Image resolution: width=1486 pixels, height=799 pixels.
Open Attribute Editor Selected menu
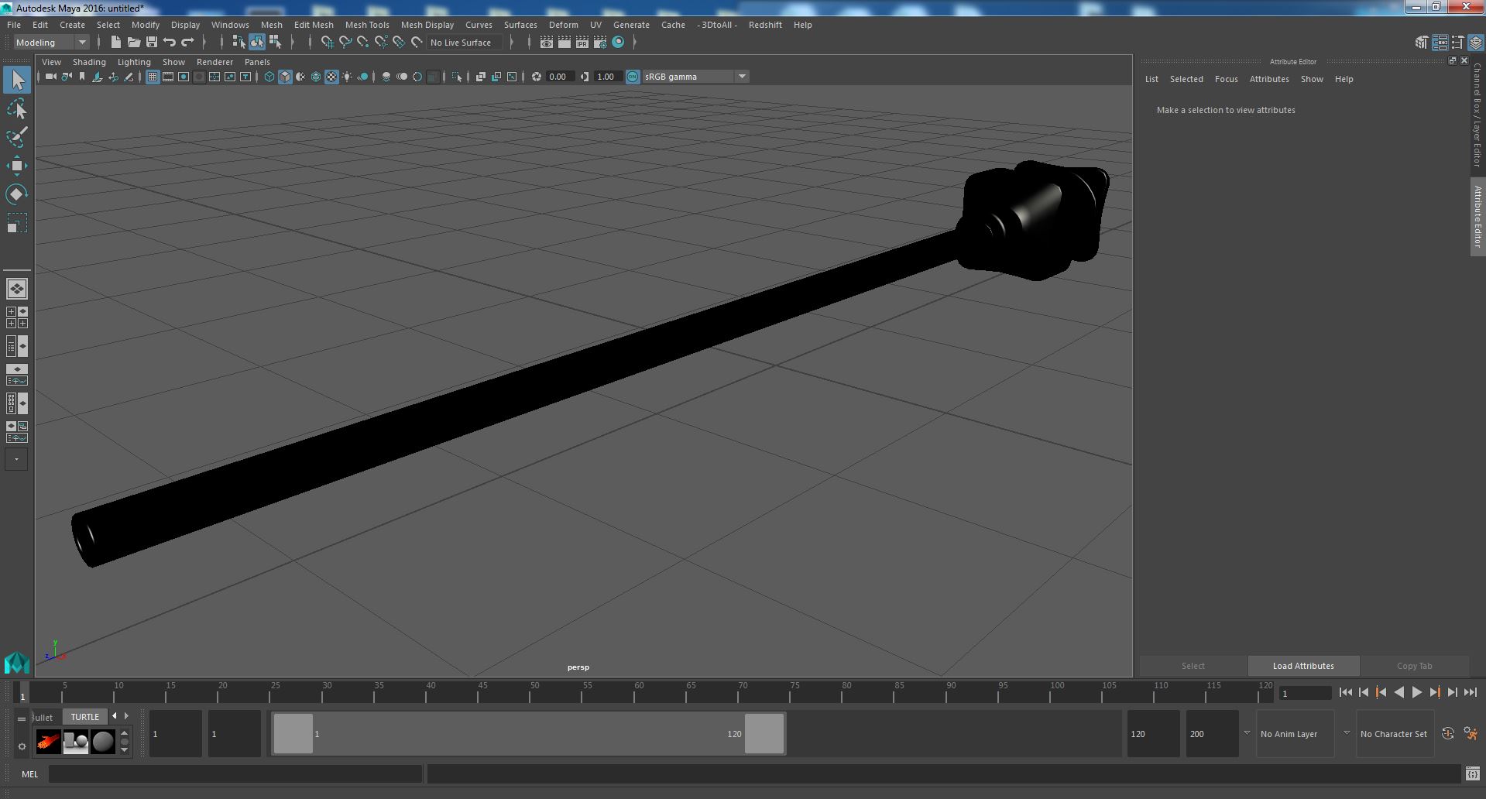(1186, 79)
